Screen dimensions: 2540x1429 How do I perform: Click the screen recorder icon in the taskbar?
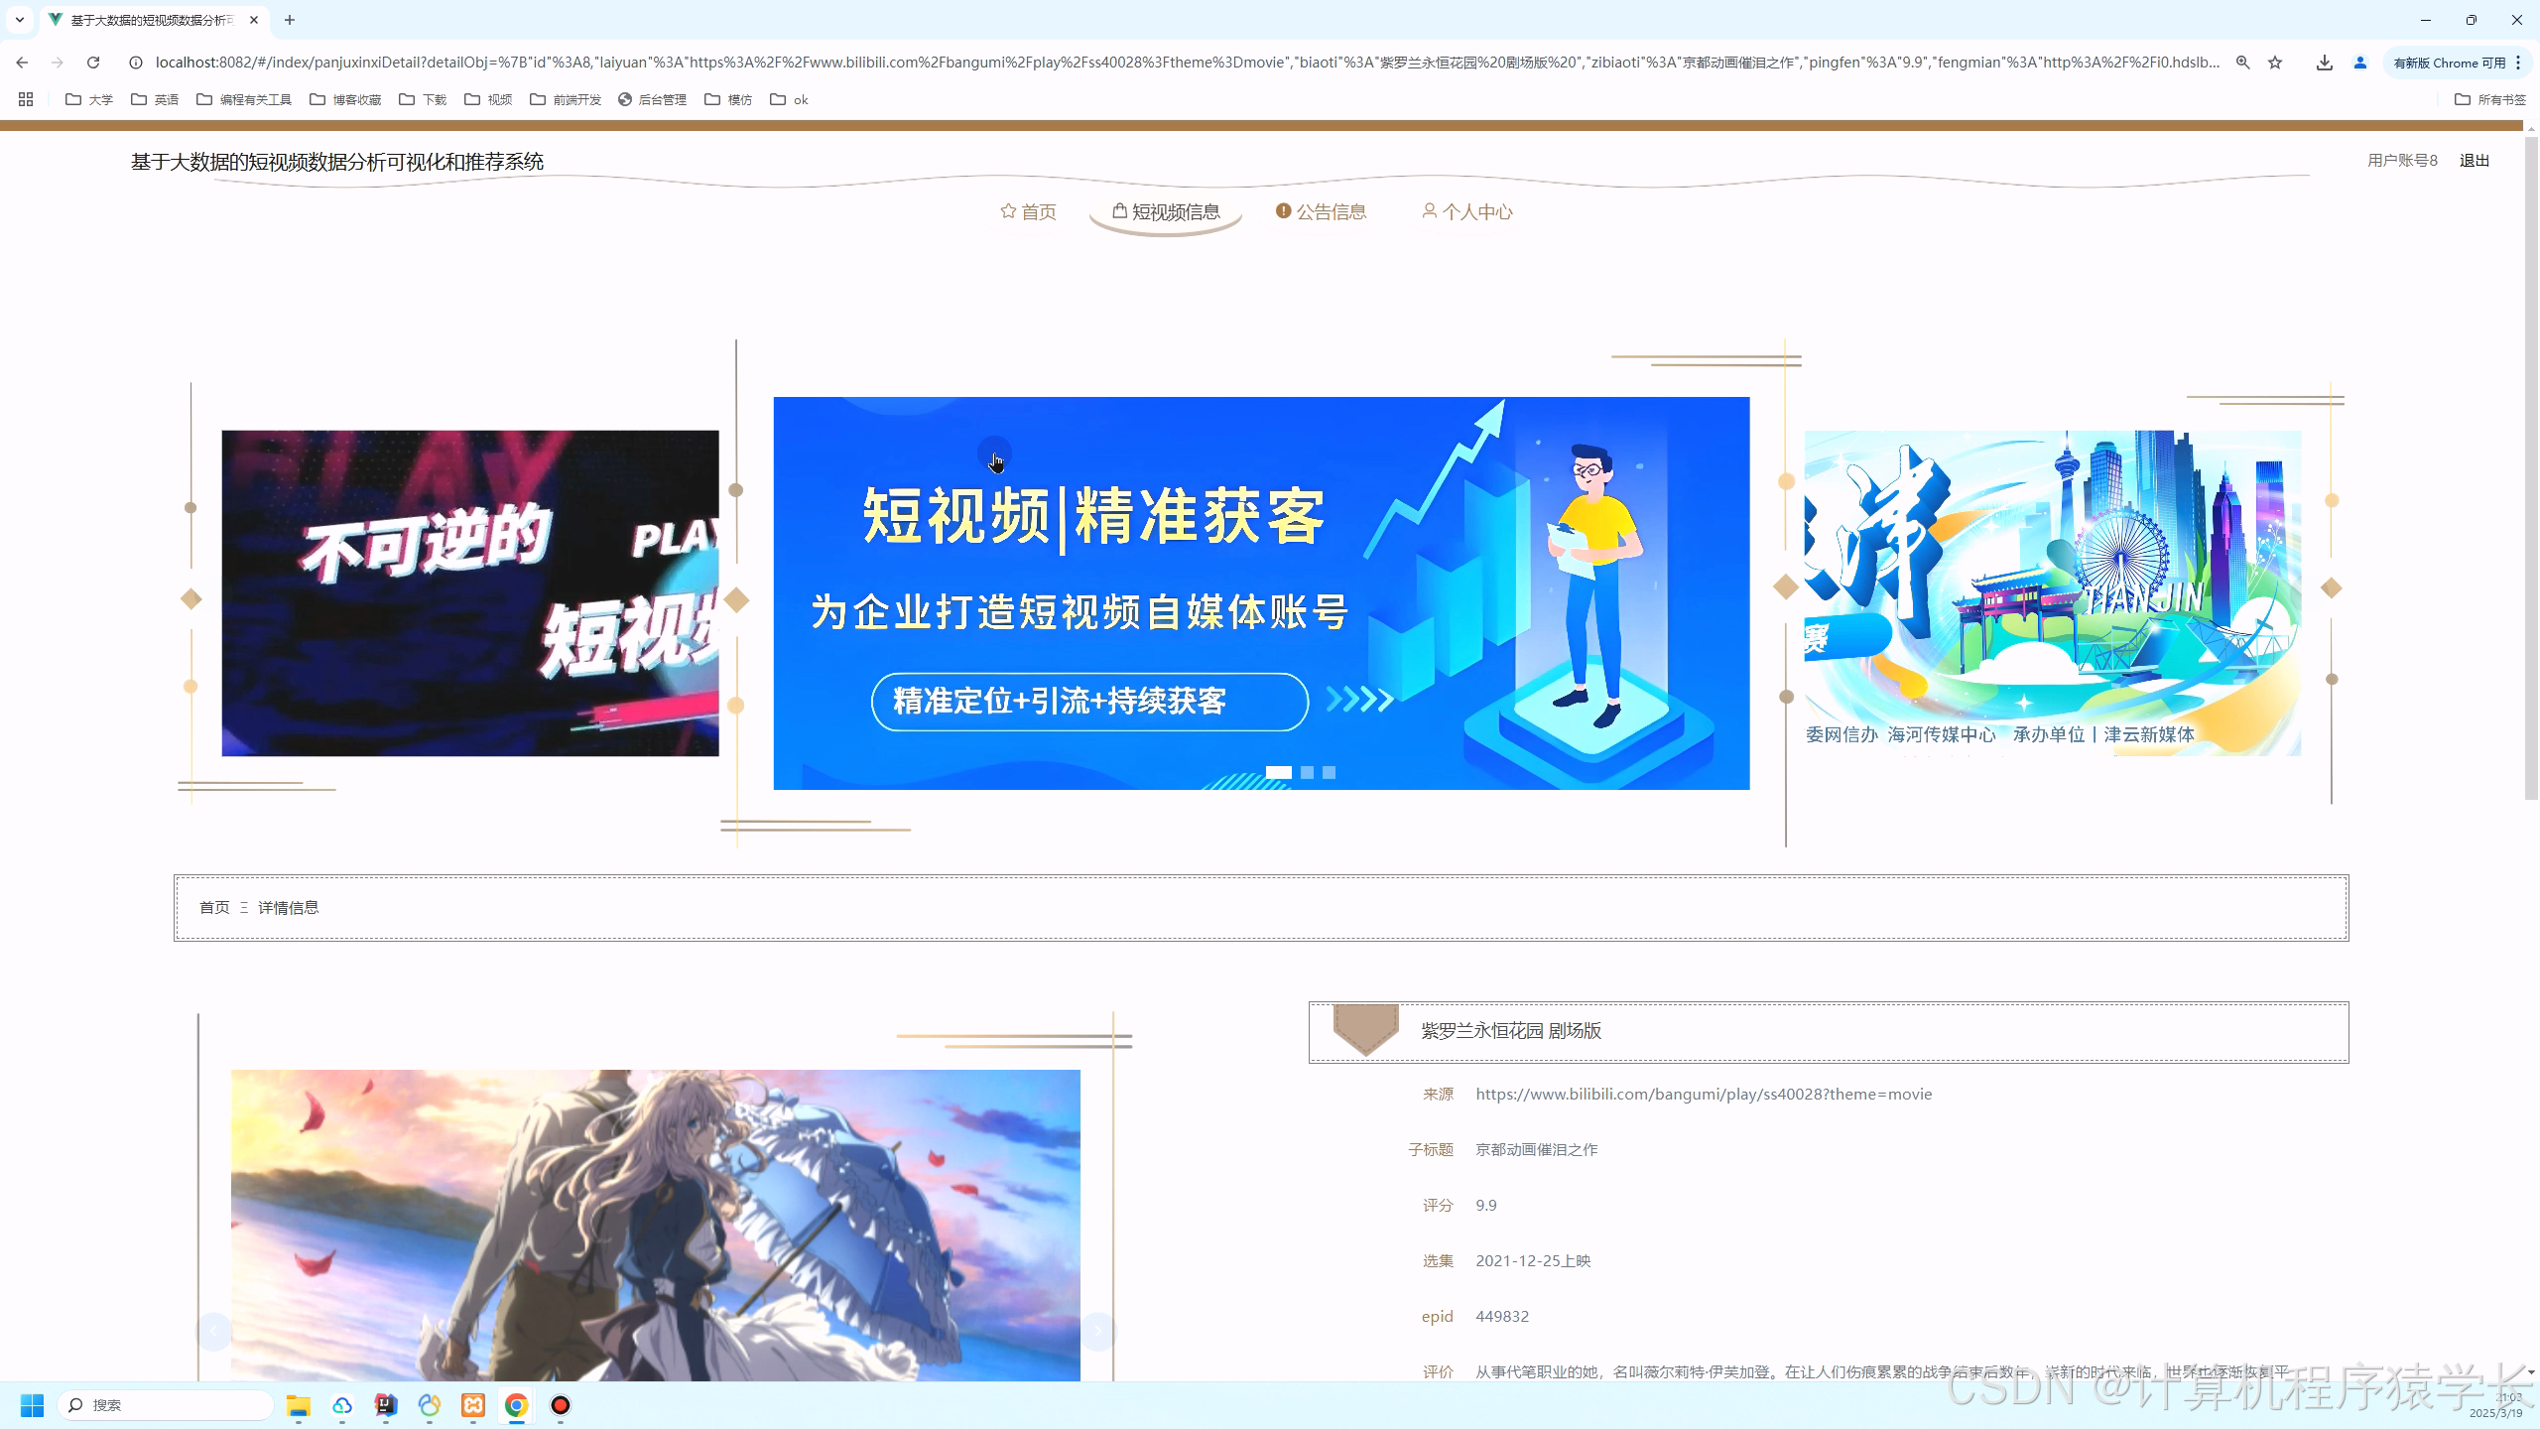(x=560, y=1406)
